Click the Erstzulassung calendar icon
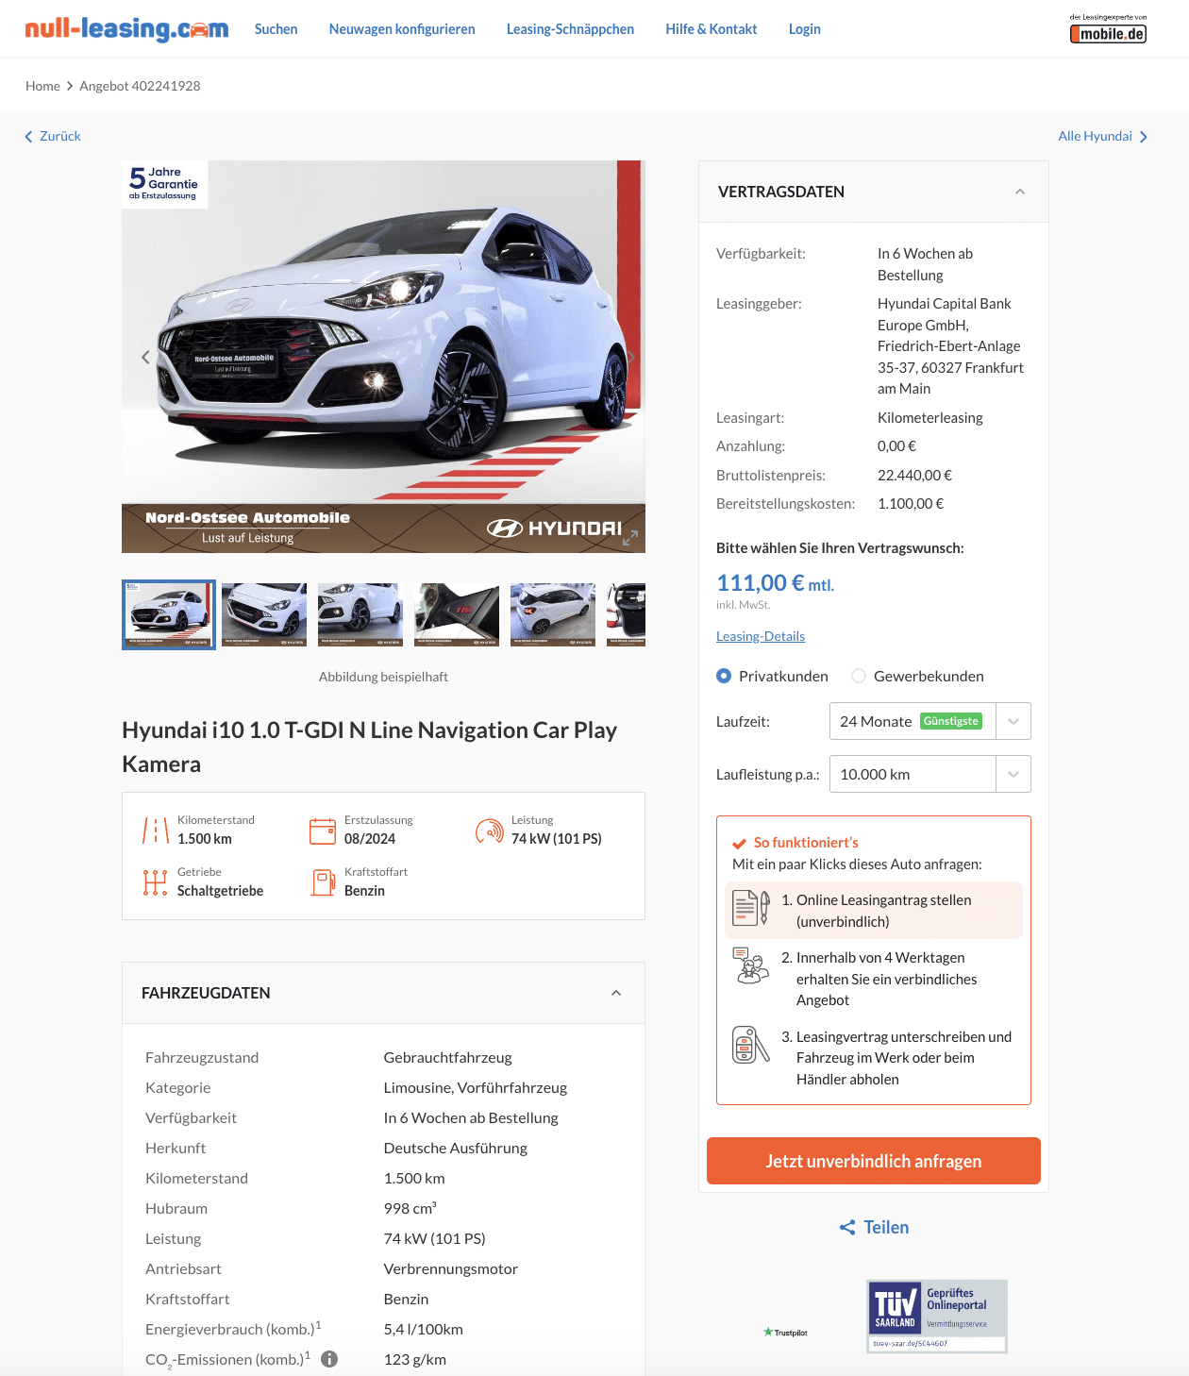 (x=323, y=831)
